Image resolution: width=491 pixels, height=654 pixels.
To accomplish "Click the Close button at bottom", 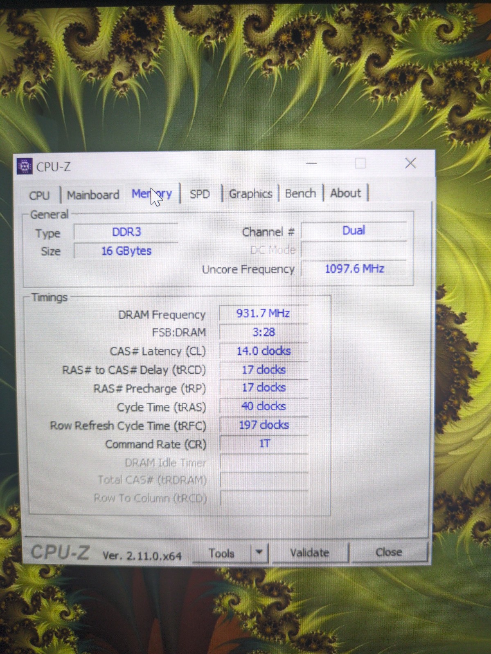I will pos(389,552).
